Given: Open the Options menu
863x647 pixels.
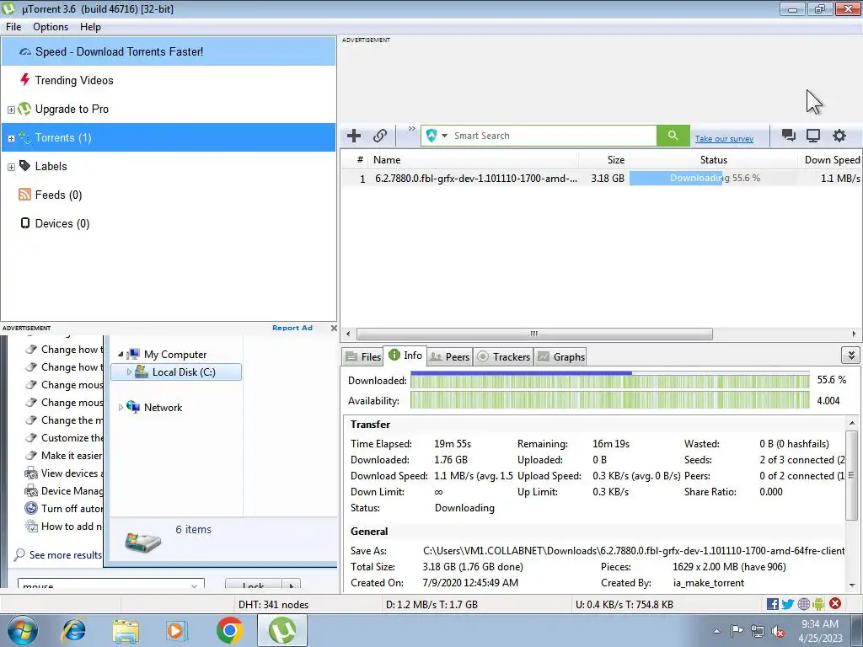Looking at the screenshot, I should coord(51,27).
